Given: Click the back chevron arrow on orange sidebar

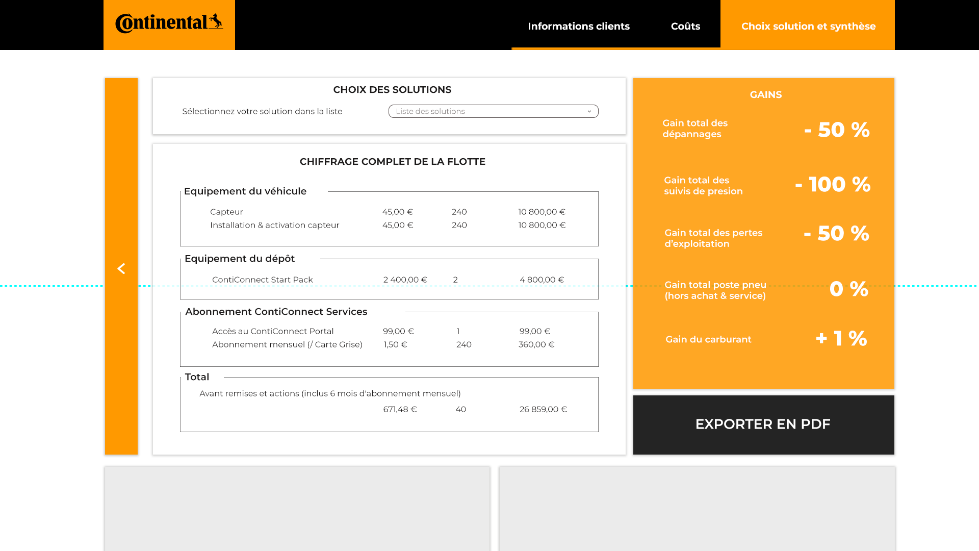Looking at the screenshot, I should pos(121,268).
